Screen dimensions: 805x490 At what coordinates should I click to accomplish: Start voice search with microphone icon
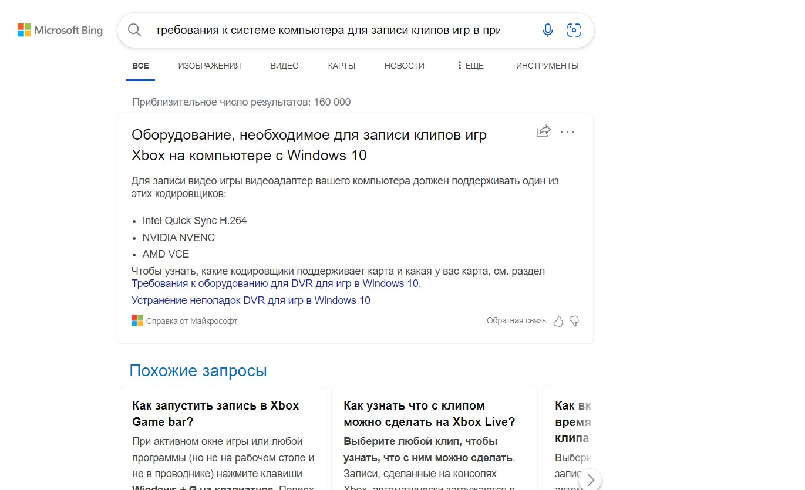[547, 31]
